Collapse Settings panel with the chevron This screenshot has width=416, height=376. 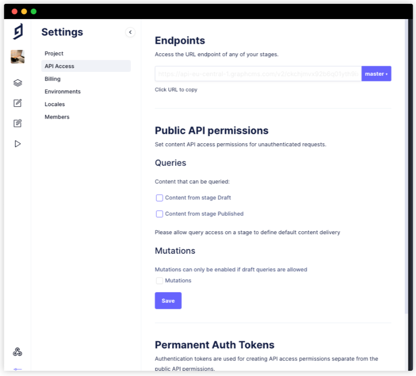[x=130, y=32]
